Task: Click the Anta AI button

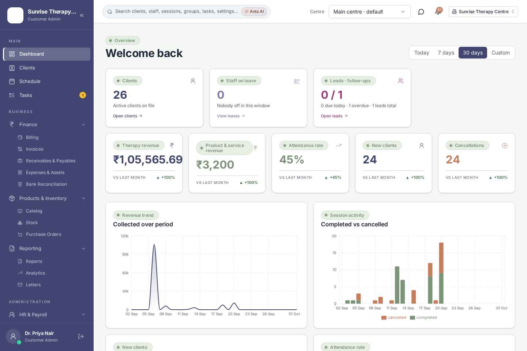Action: (x=254, y=12)
